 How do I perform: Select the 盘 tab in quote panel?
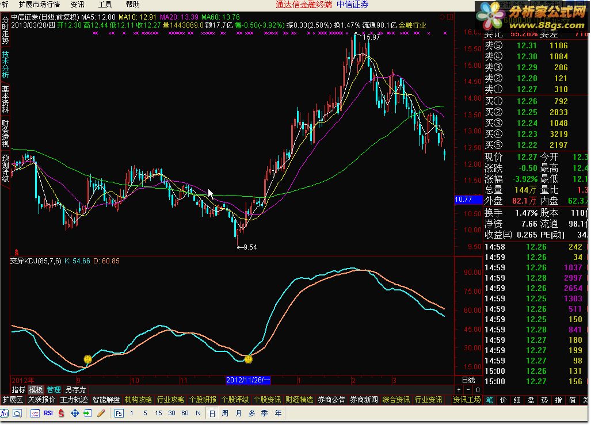pyautogui.click(x=531, y=400)
